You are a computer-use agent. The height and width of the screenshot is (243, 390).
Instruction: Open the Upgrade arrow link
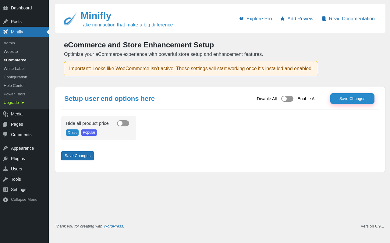tap(14, 103)
